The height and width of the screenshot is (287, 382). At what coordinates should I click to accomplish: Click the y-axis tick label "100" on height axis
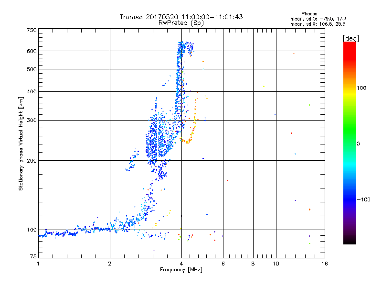tap(32, 230)
